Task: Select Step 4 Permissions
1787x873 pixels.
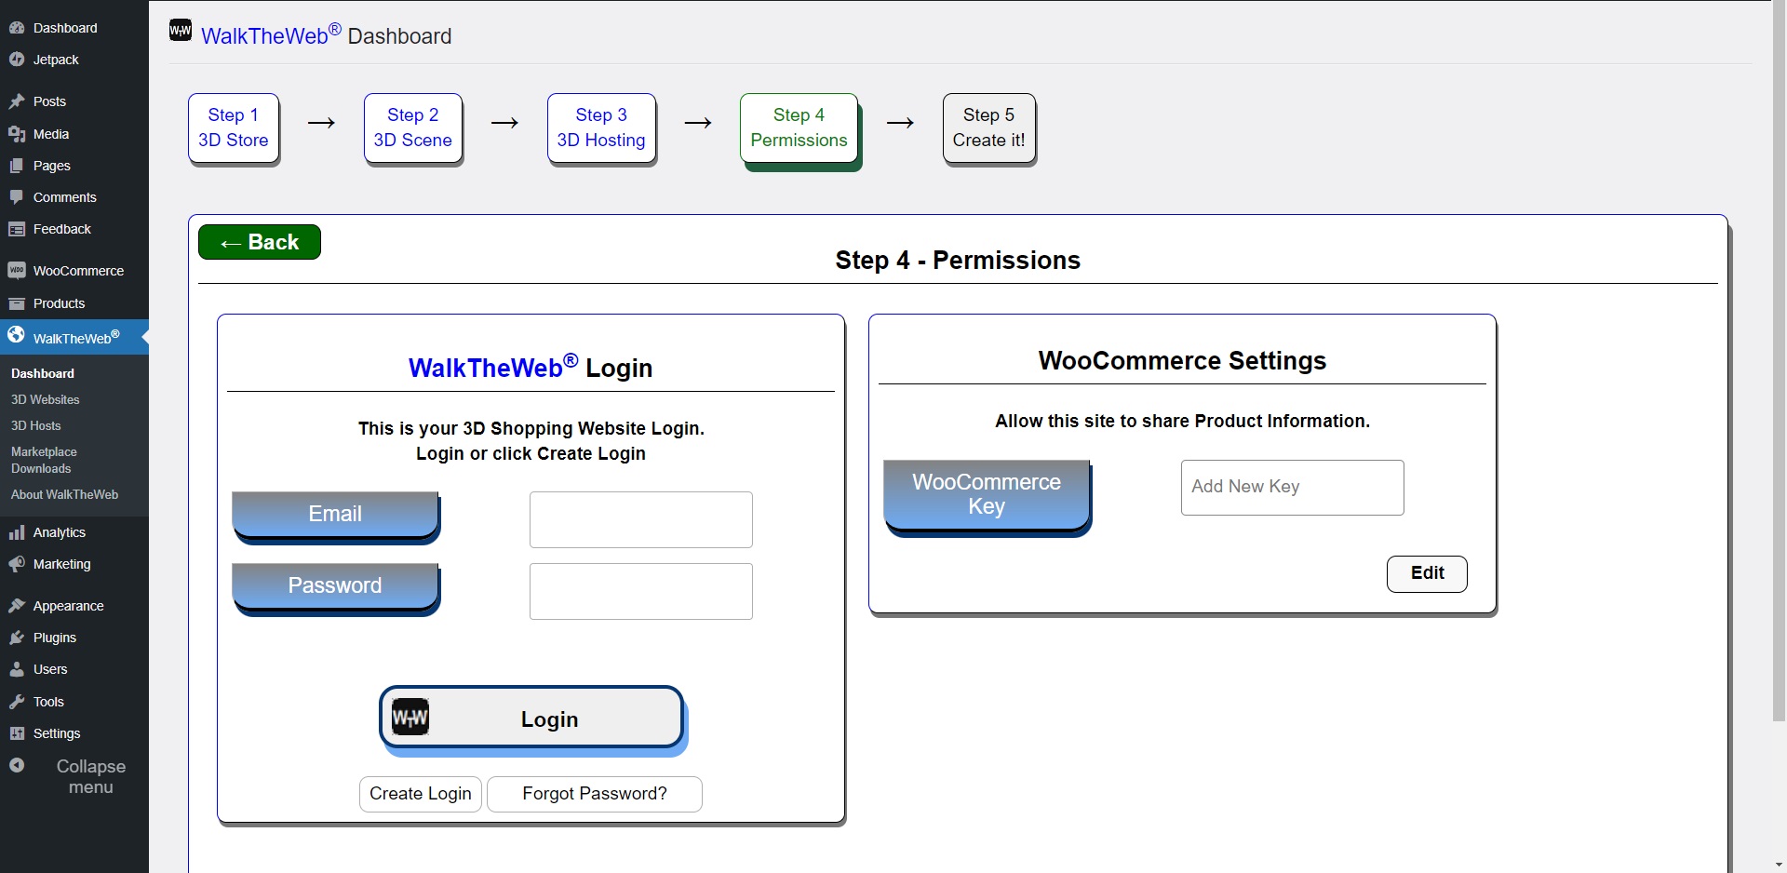Action: point(799,128)
